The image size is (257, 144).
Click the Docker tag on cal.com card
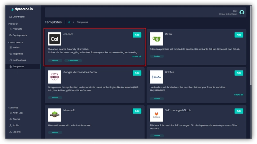coord(55,61)
